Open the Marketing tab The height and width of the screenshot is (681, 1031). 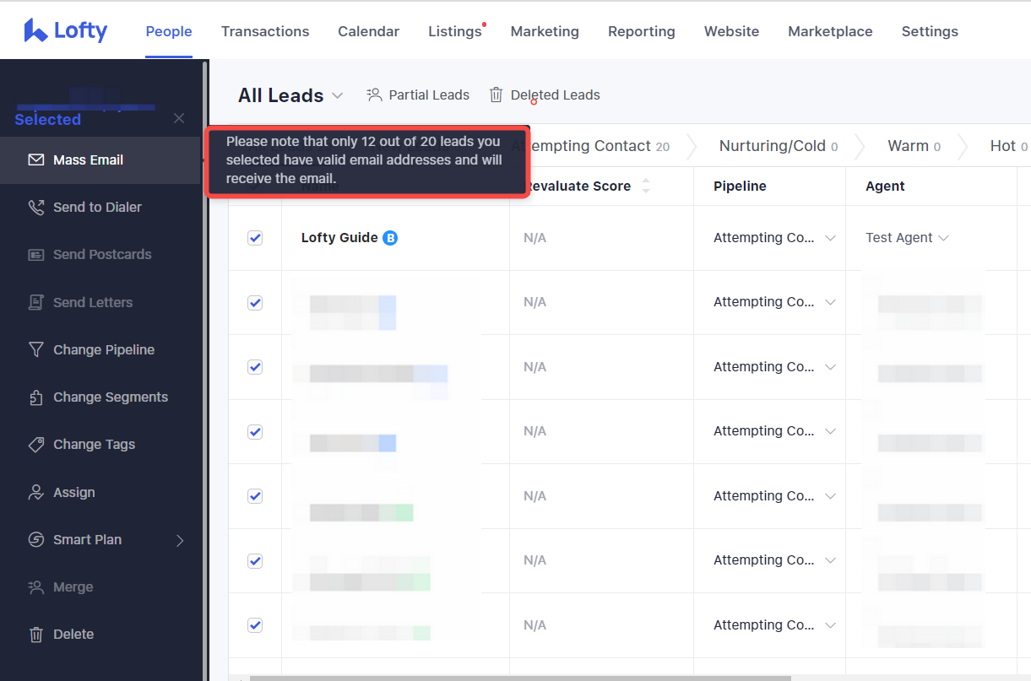coord(545,31)
